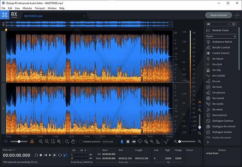Select the Lasso selection tool
This screenshot has height=167, width=242.
click(x=140, y=141)
